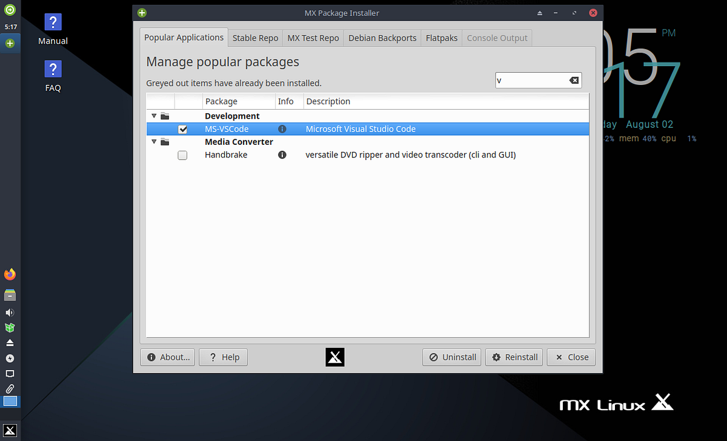Check the Handbrake checkbox
Screen dimensions: 727x441
point(182,155)
